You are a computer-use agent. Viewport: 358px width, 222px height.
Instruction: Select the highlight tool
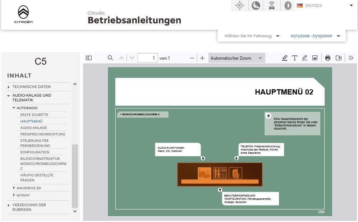click(x=284, y=58)
